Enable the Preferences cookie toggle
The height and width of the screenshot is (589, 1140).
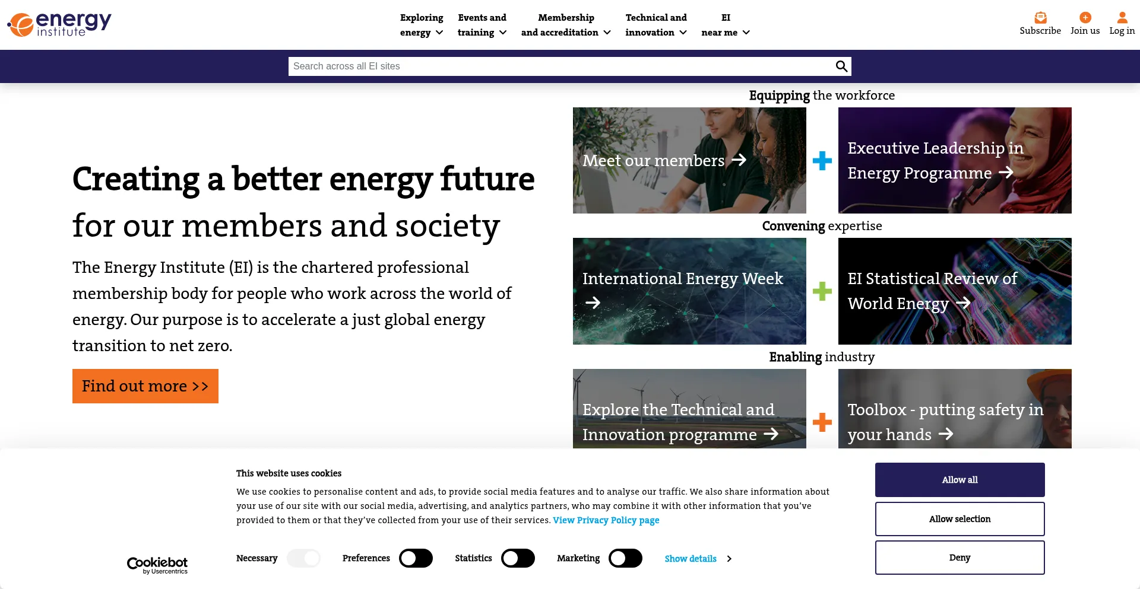[416, 558]
